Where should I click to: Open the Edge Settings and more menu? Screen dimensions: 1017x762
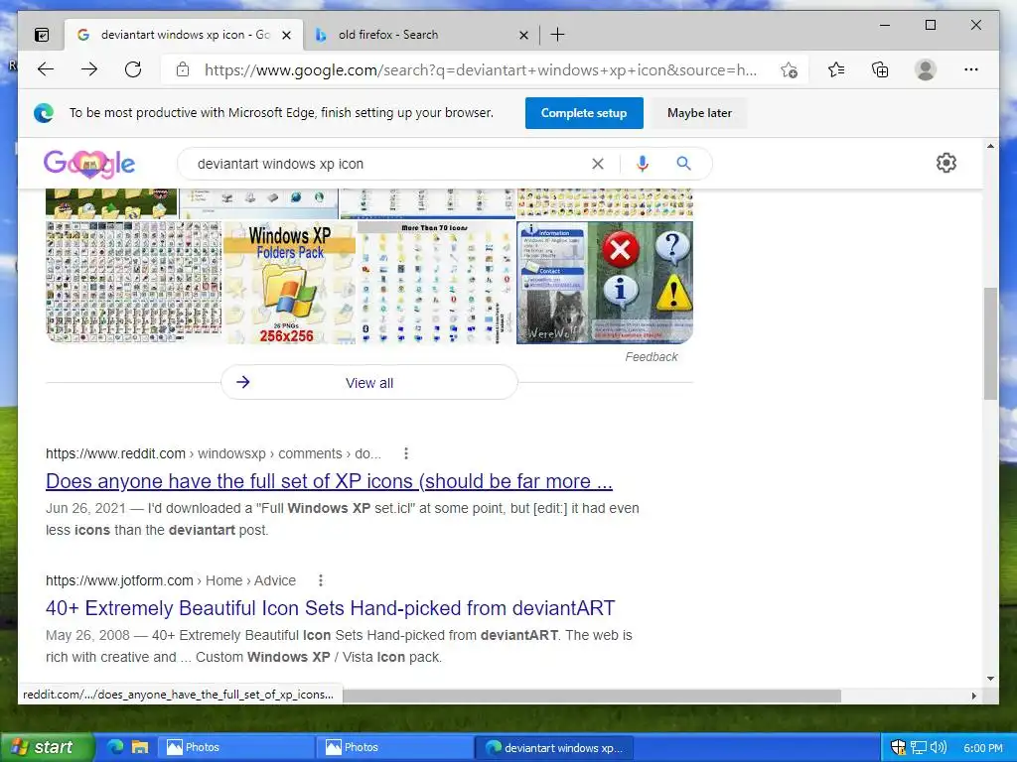click(x=971, y=69)
